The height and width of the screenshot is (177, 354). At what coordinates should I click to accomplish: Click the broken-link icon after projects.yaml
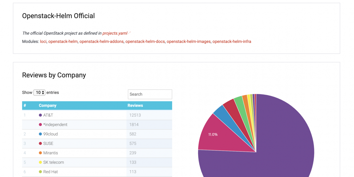coord(129,32)
